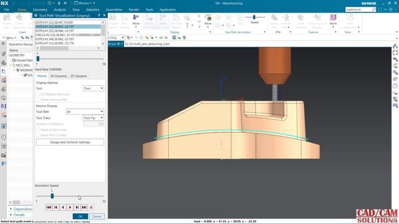Confirm dialog with OK button

click(80, 216)
